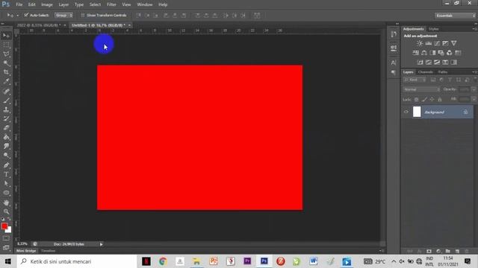Toggle Quick Mask mode
This screenshot has height=268, width=478.
point(6,238)
